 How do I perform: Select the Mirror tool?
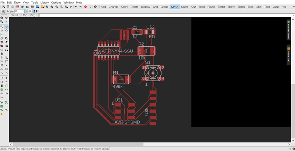click(x=2, y=30)
